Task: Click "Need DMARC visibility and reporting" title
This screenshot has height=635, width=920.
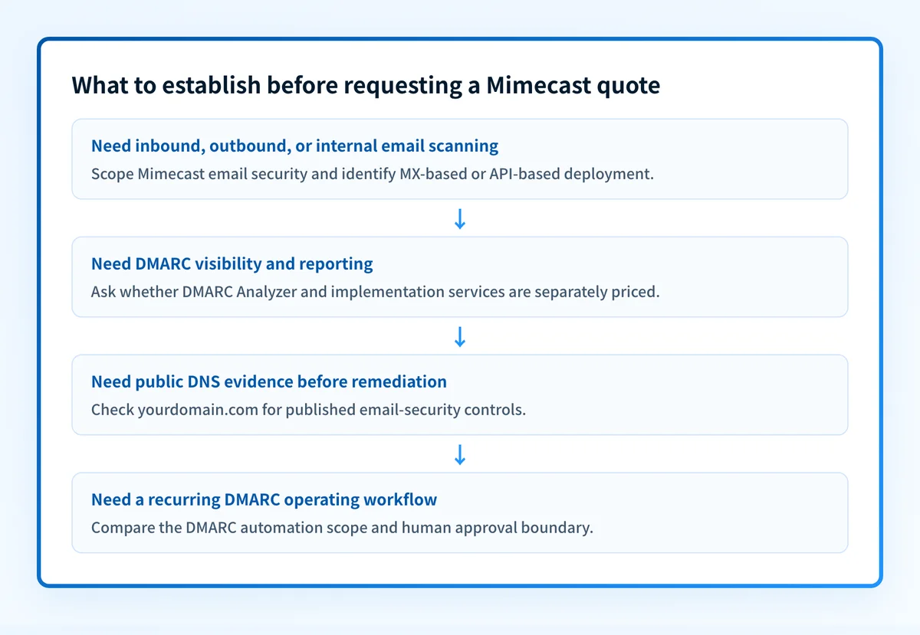Action: coord(232,263)
